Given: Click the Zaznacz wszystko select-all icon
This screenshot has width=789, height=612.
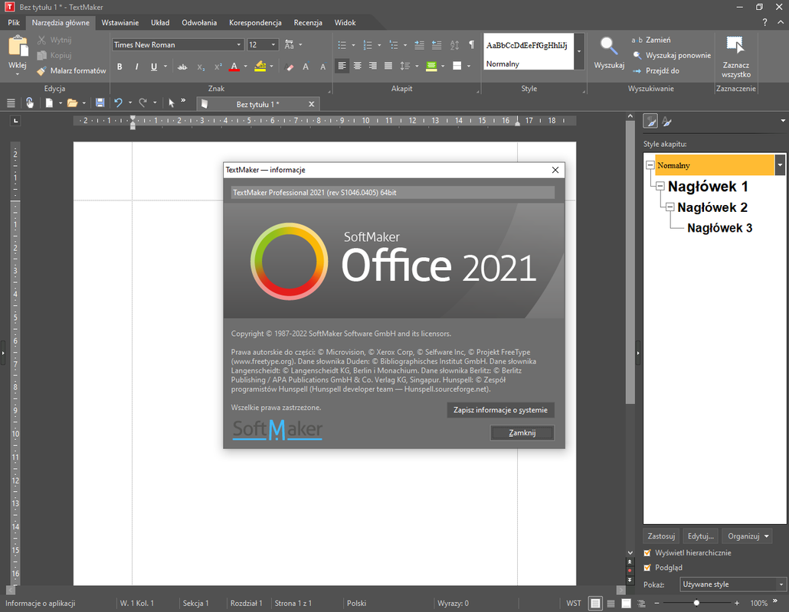Looking at the screenshot, I should click(735, 45).
